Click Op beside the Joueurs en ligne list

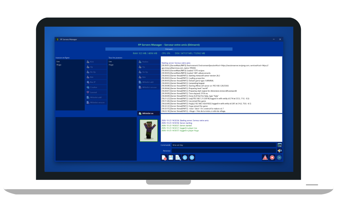pos(96,67)
